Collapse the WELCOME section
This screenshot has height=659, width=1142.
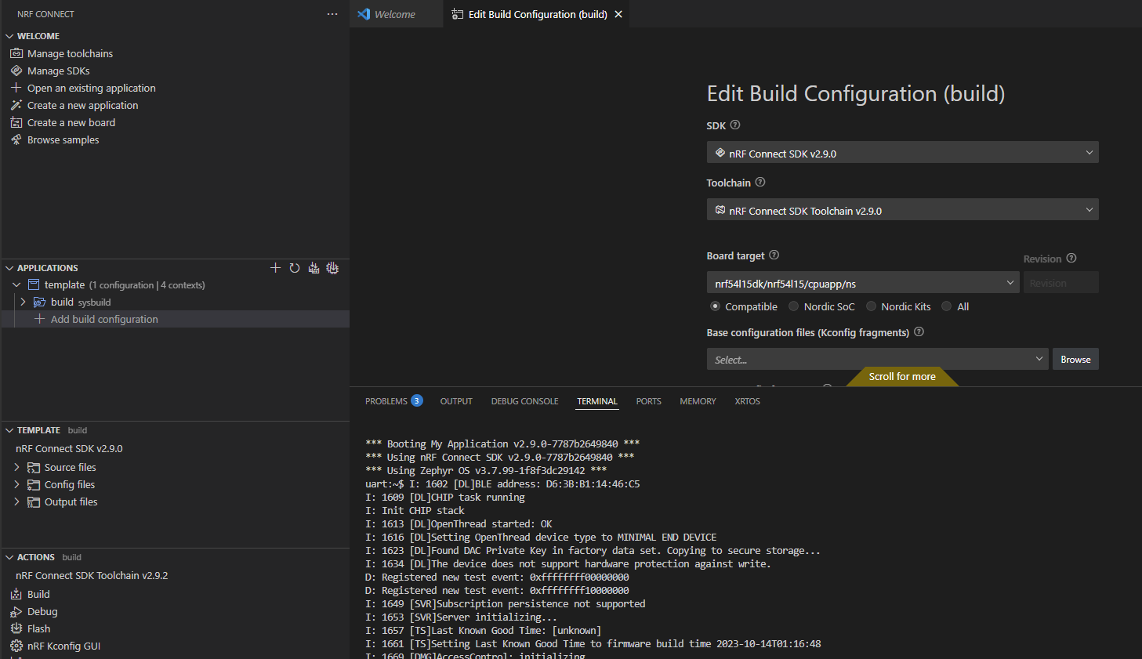click(9, 36)
